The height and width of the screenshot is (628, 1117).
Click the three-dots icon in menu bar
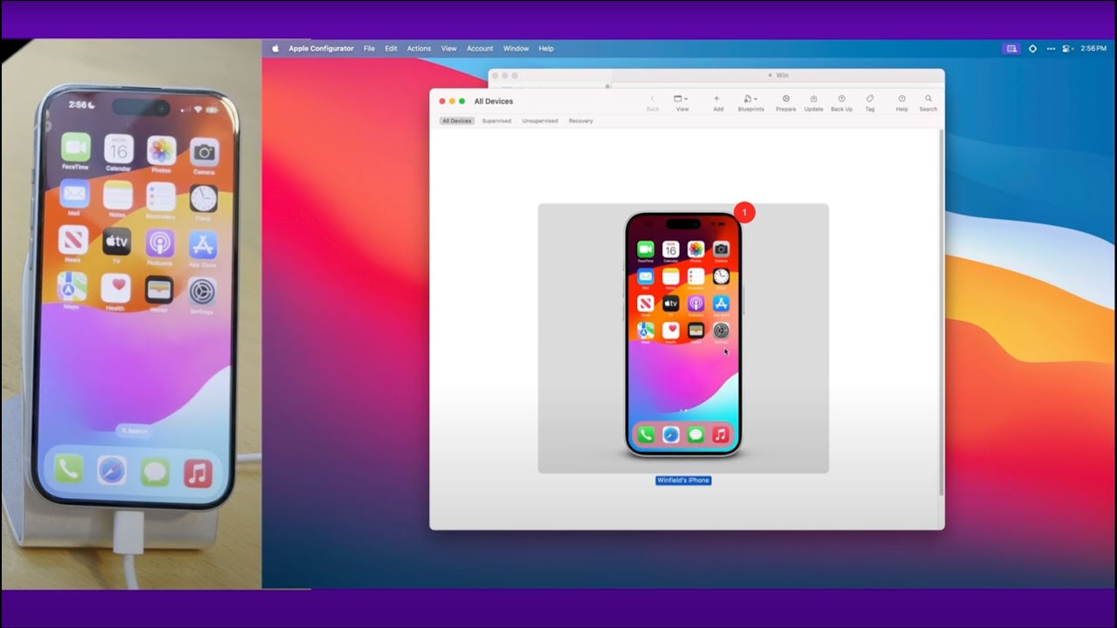1051,49
